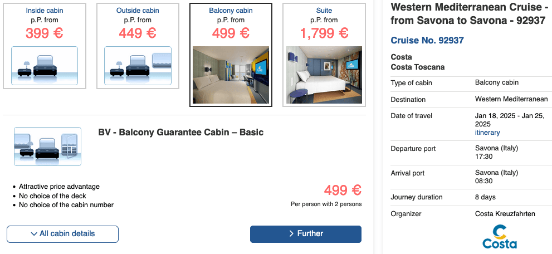This screenshot has width=552, height=254.
Task: Click the 399 € inside cabin price
Action: click(45, 33)
